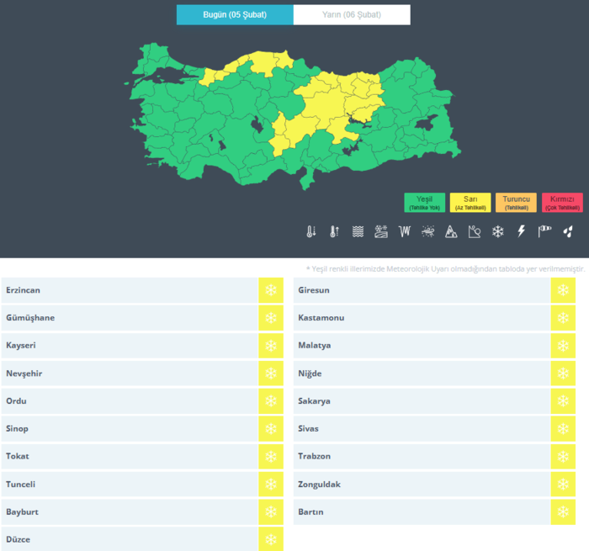Screen dimensions: 589x551
Task: Click the snowflake icon in Bartın row
Action: [563, 512]
